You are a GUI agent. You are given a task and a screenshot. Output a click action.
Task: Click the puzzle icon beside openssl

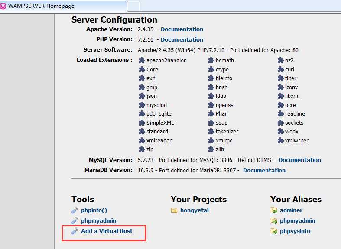click(211, 105)
